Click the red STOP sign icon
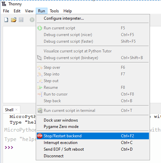This screenshot has height=163, width=161. tap(40, 136)
